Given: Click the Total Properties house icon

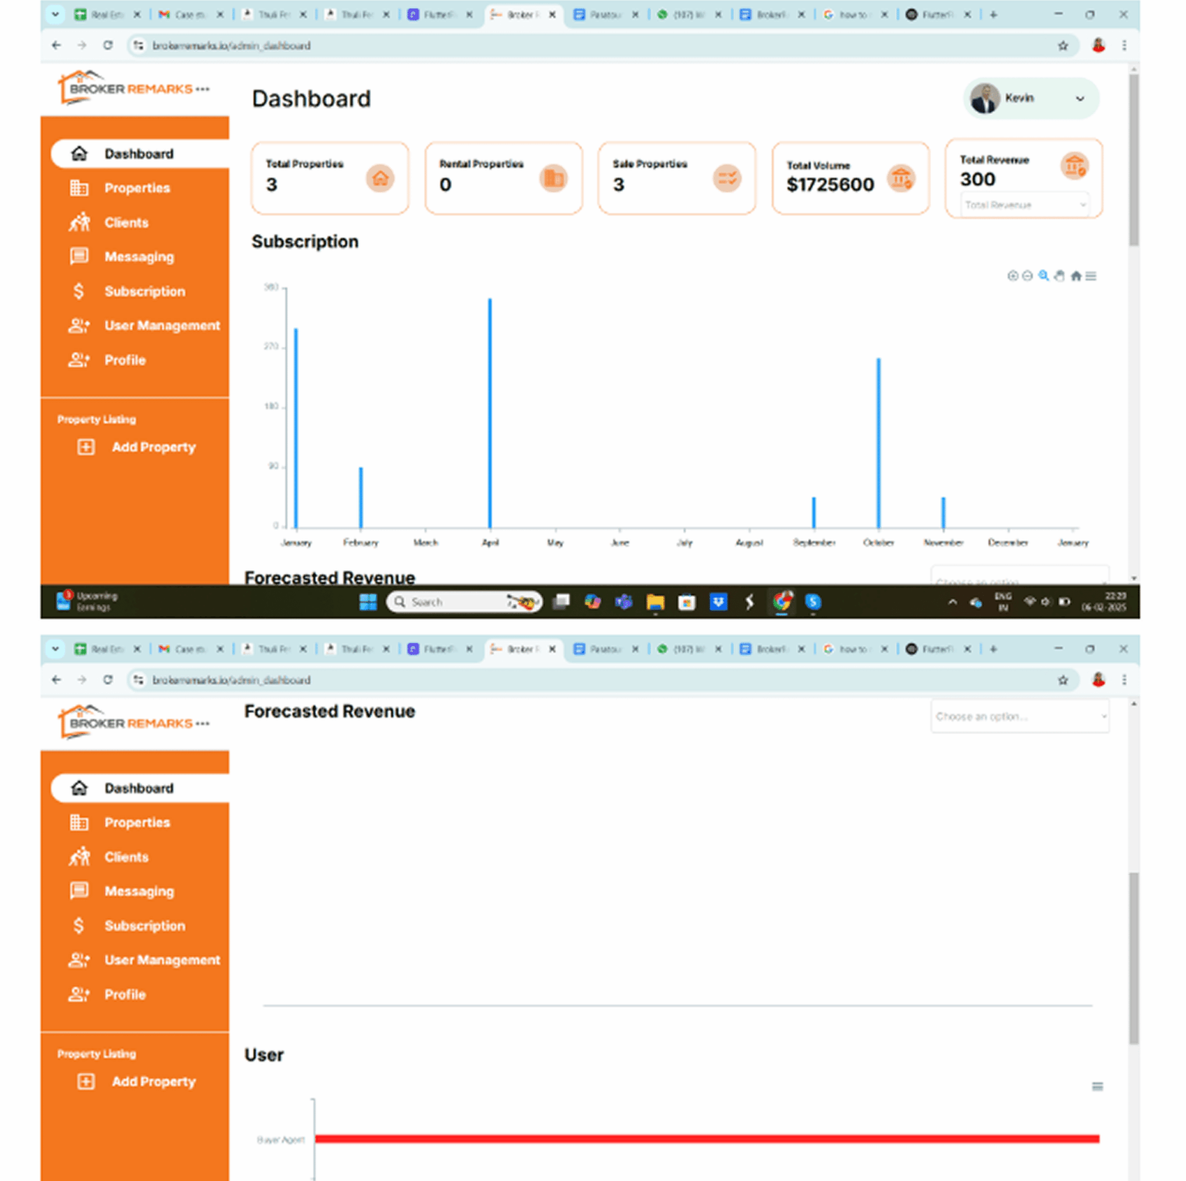Looking at the screenshot, I should (x=380, y=178).
